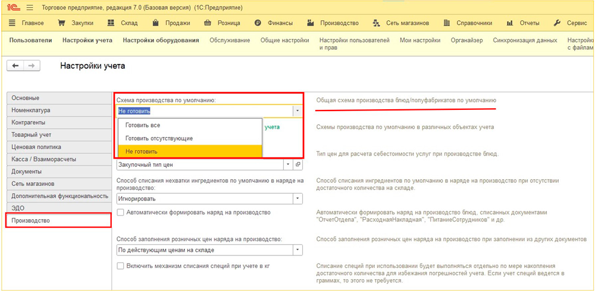
Task: Open the Номенклатура settings tab
Action: tap(31, 110)
